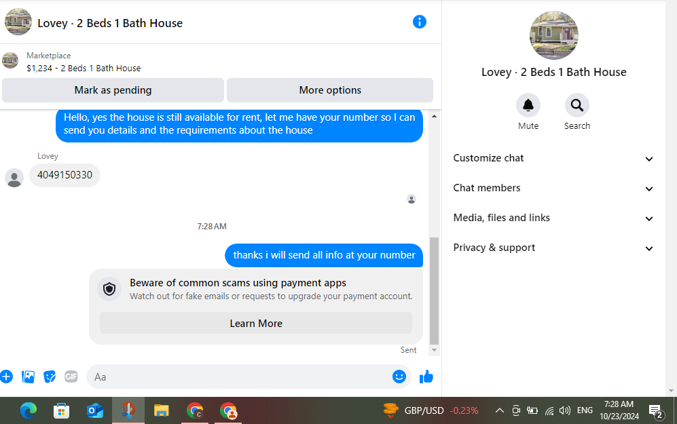Click the phone number message 4049150330
Image resolution: width=677 pixels, height=424 pixels.
65,175
